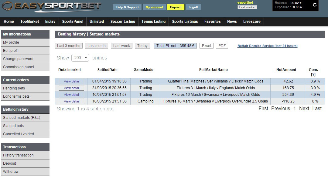Go to Last page
The image size is (328, 188).
[x=317, y=109]
